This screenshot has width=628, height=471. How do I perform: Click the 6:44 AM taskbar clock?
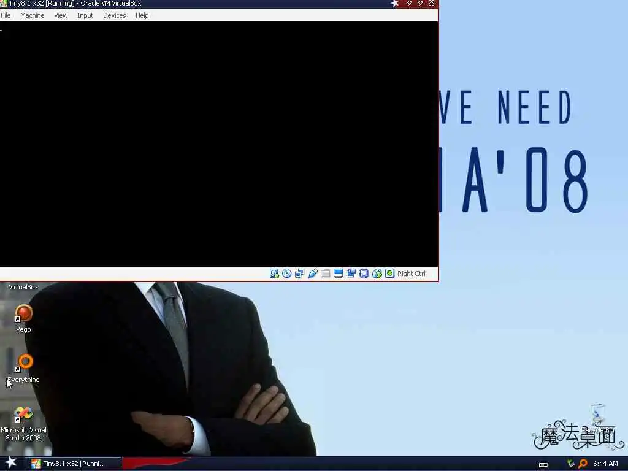click(x=605, y=464)
